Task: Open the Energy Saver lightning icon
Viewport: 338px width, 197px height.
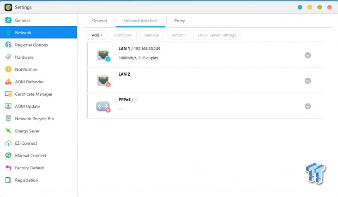Action: pos(8,131)
